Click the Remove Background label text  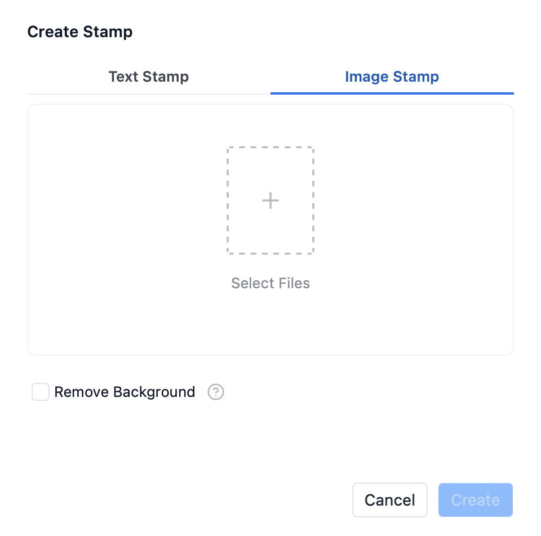(125, 392)
